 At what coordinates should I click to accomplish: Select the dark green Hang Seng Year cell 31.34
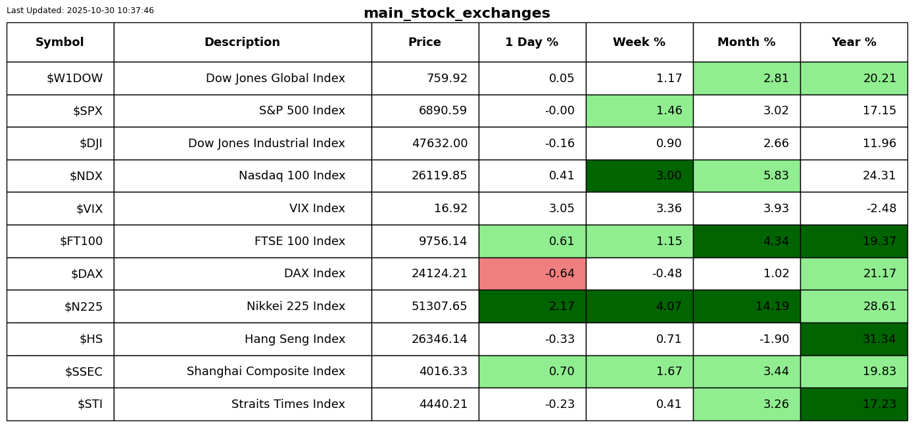854,339
